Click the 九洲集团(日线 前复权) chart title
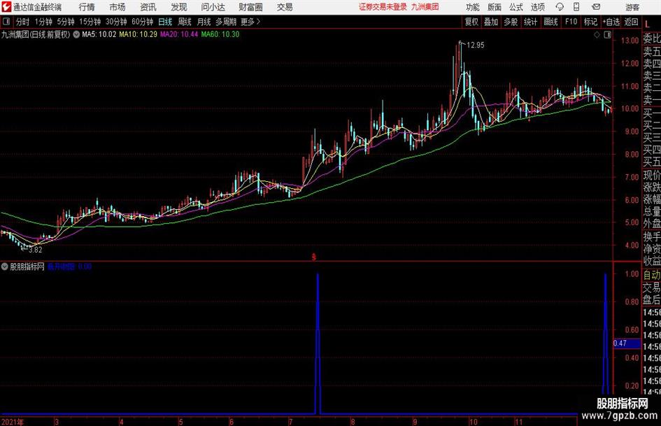 (x=36, y=34)
